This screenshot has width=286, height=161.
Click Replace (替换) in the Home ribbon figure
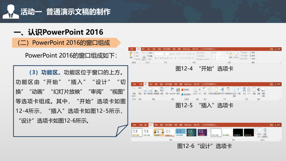253,56
